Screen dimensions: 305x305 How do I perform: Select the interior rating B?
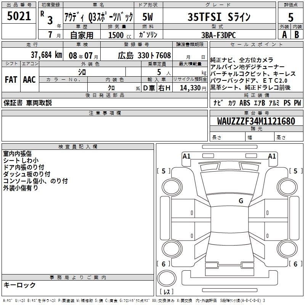(x=297, y=35)
